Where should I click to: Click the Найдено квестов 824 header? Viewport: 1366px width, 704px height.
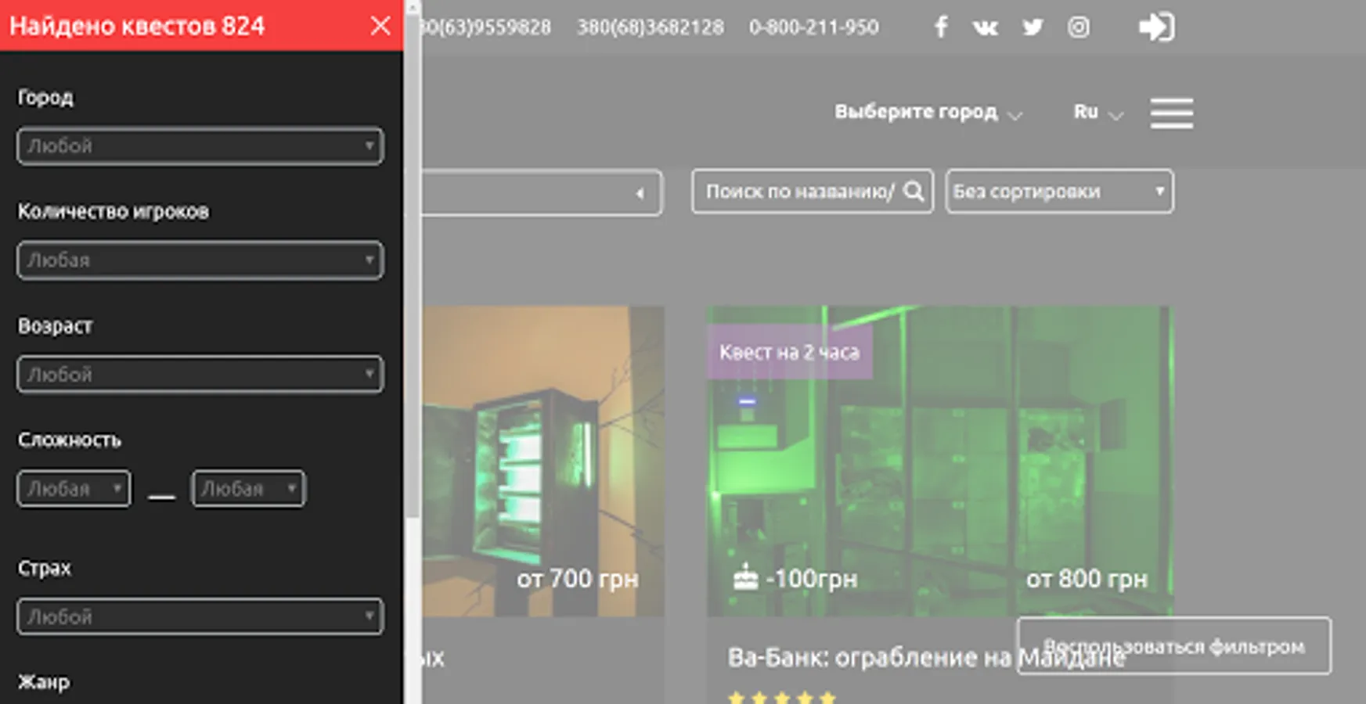137,26
